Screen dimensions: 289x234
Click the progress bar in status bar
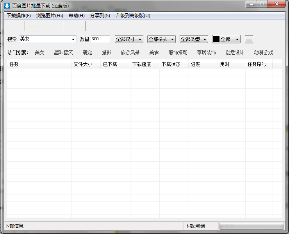coord(252,226)
